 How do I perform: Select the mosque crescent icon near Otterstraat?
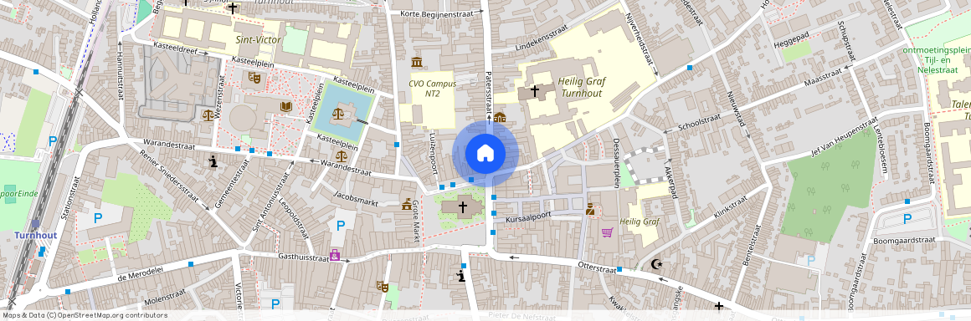[656, 265]
